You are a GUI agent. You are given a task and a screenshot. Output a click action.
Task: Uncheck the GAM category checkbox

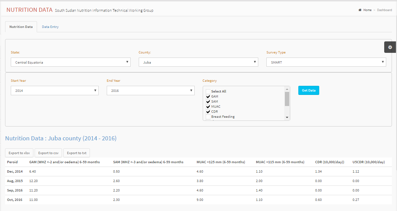(208, 96)
